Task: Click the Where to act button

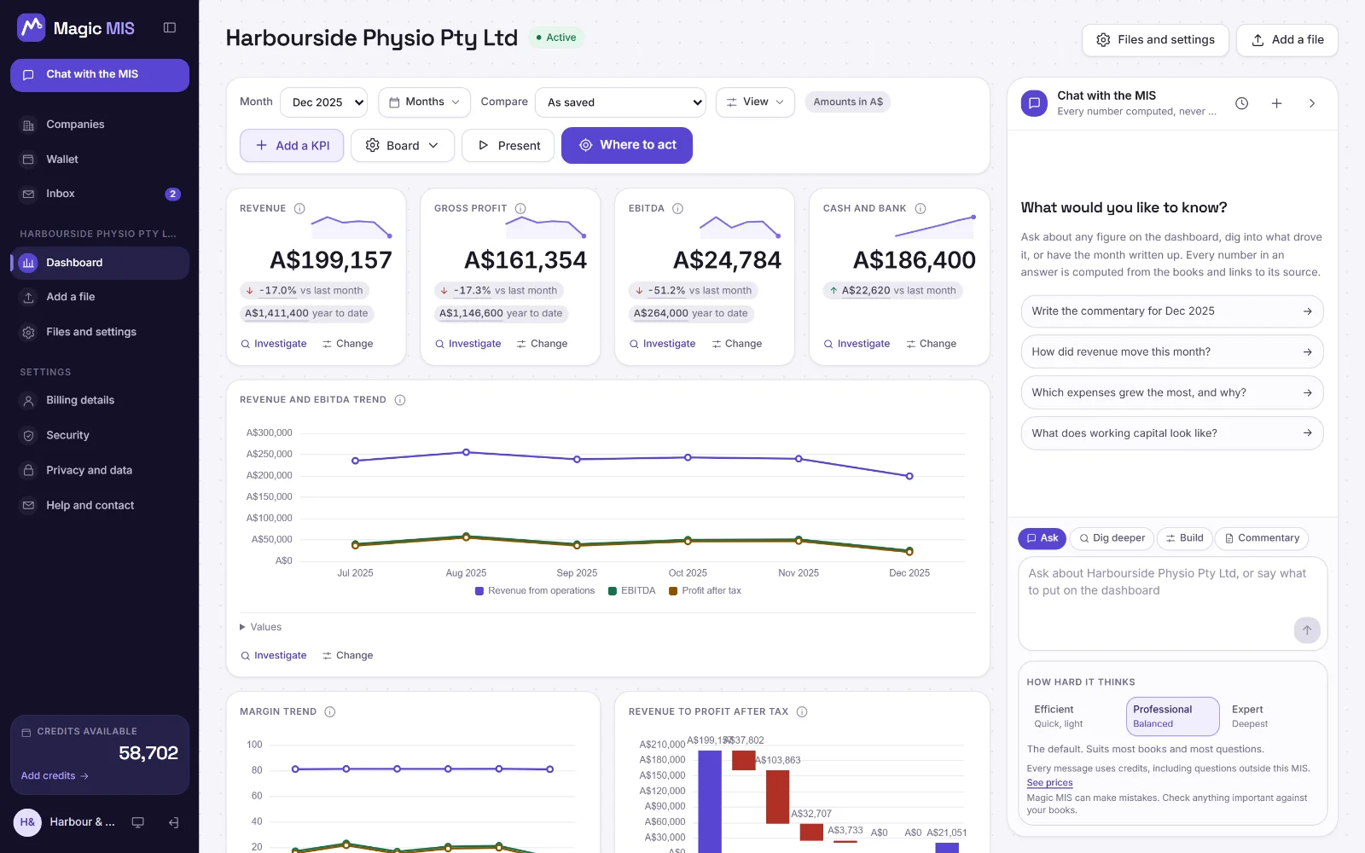Action: point(627,146)
